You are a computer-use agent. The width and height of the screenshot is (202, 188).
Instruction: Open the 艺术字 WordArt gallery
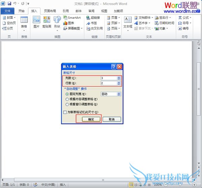click(142, 23)
